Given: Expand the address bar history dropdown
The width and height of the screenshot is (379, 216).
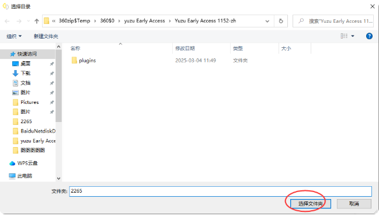Looking at the screenshot, I should 267,21.
